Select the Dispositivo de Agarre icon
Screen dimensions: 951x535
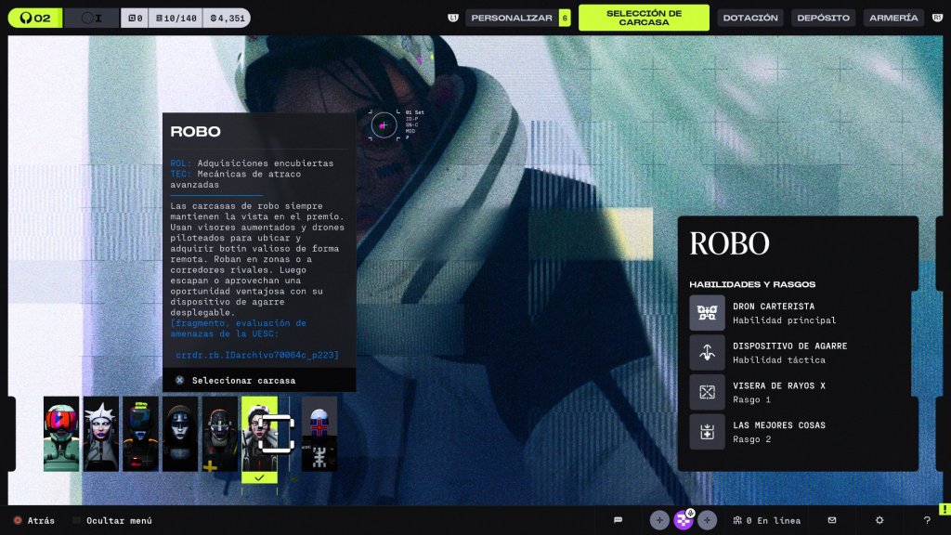pyautogui.click(x=707, y=353)
